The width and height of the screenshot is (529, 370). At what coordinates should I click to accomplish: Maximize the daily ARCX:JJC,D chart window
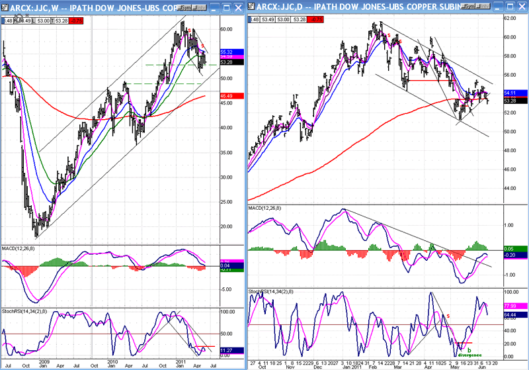510,7
